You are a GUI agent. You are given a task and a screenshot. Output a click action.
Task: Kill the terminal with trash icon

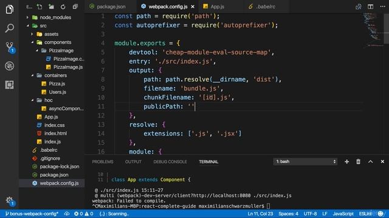(x=358, y=162)
